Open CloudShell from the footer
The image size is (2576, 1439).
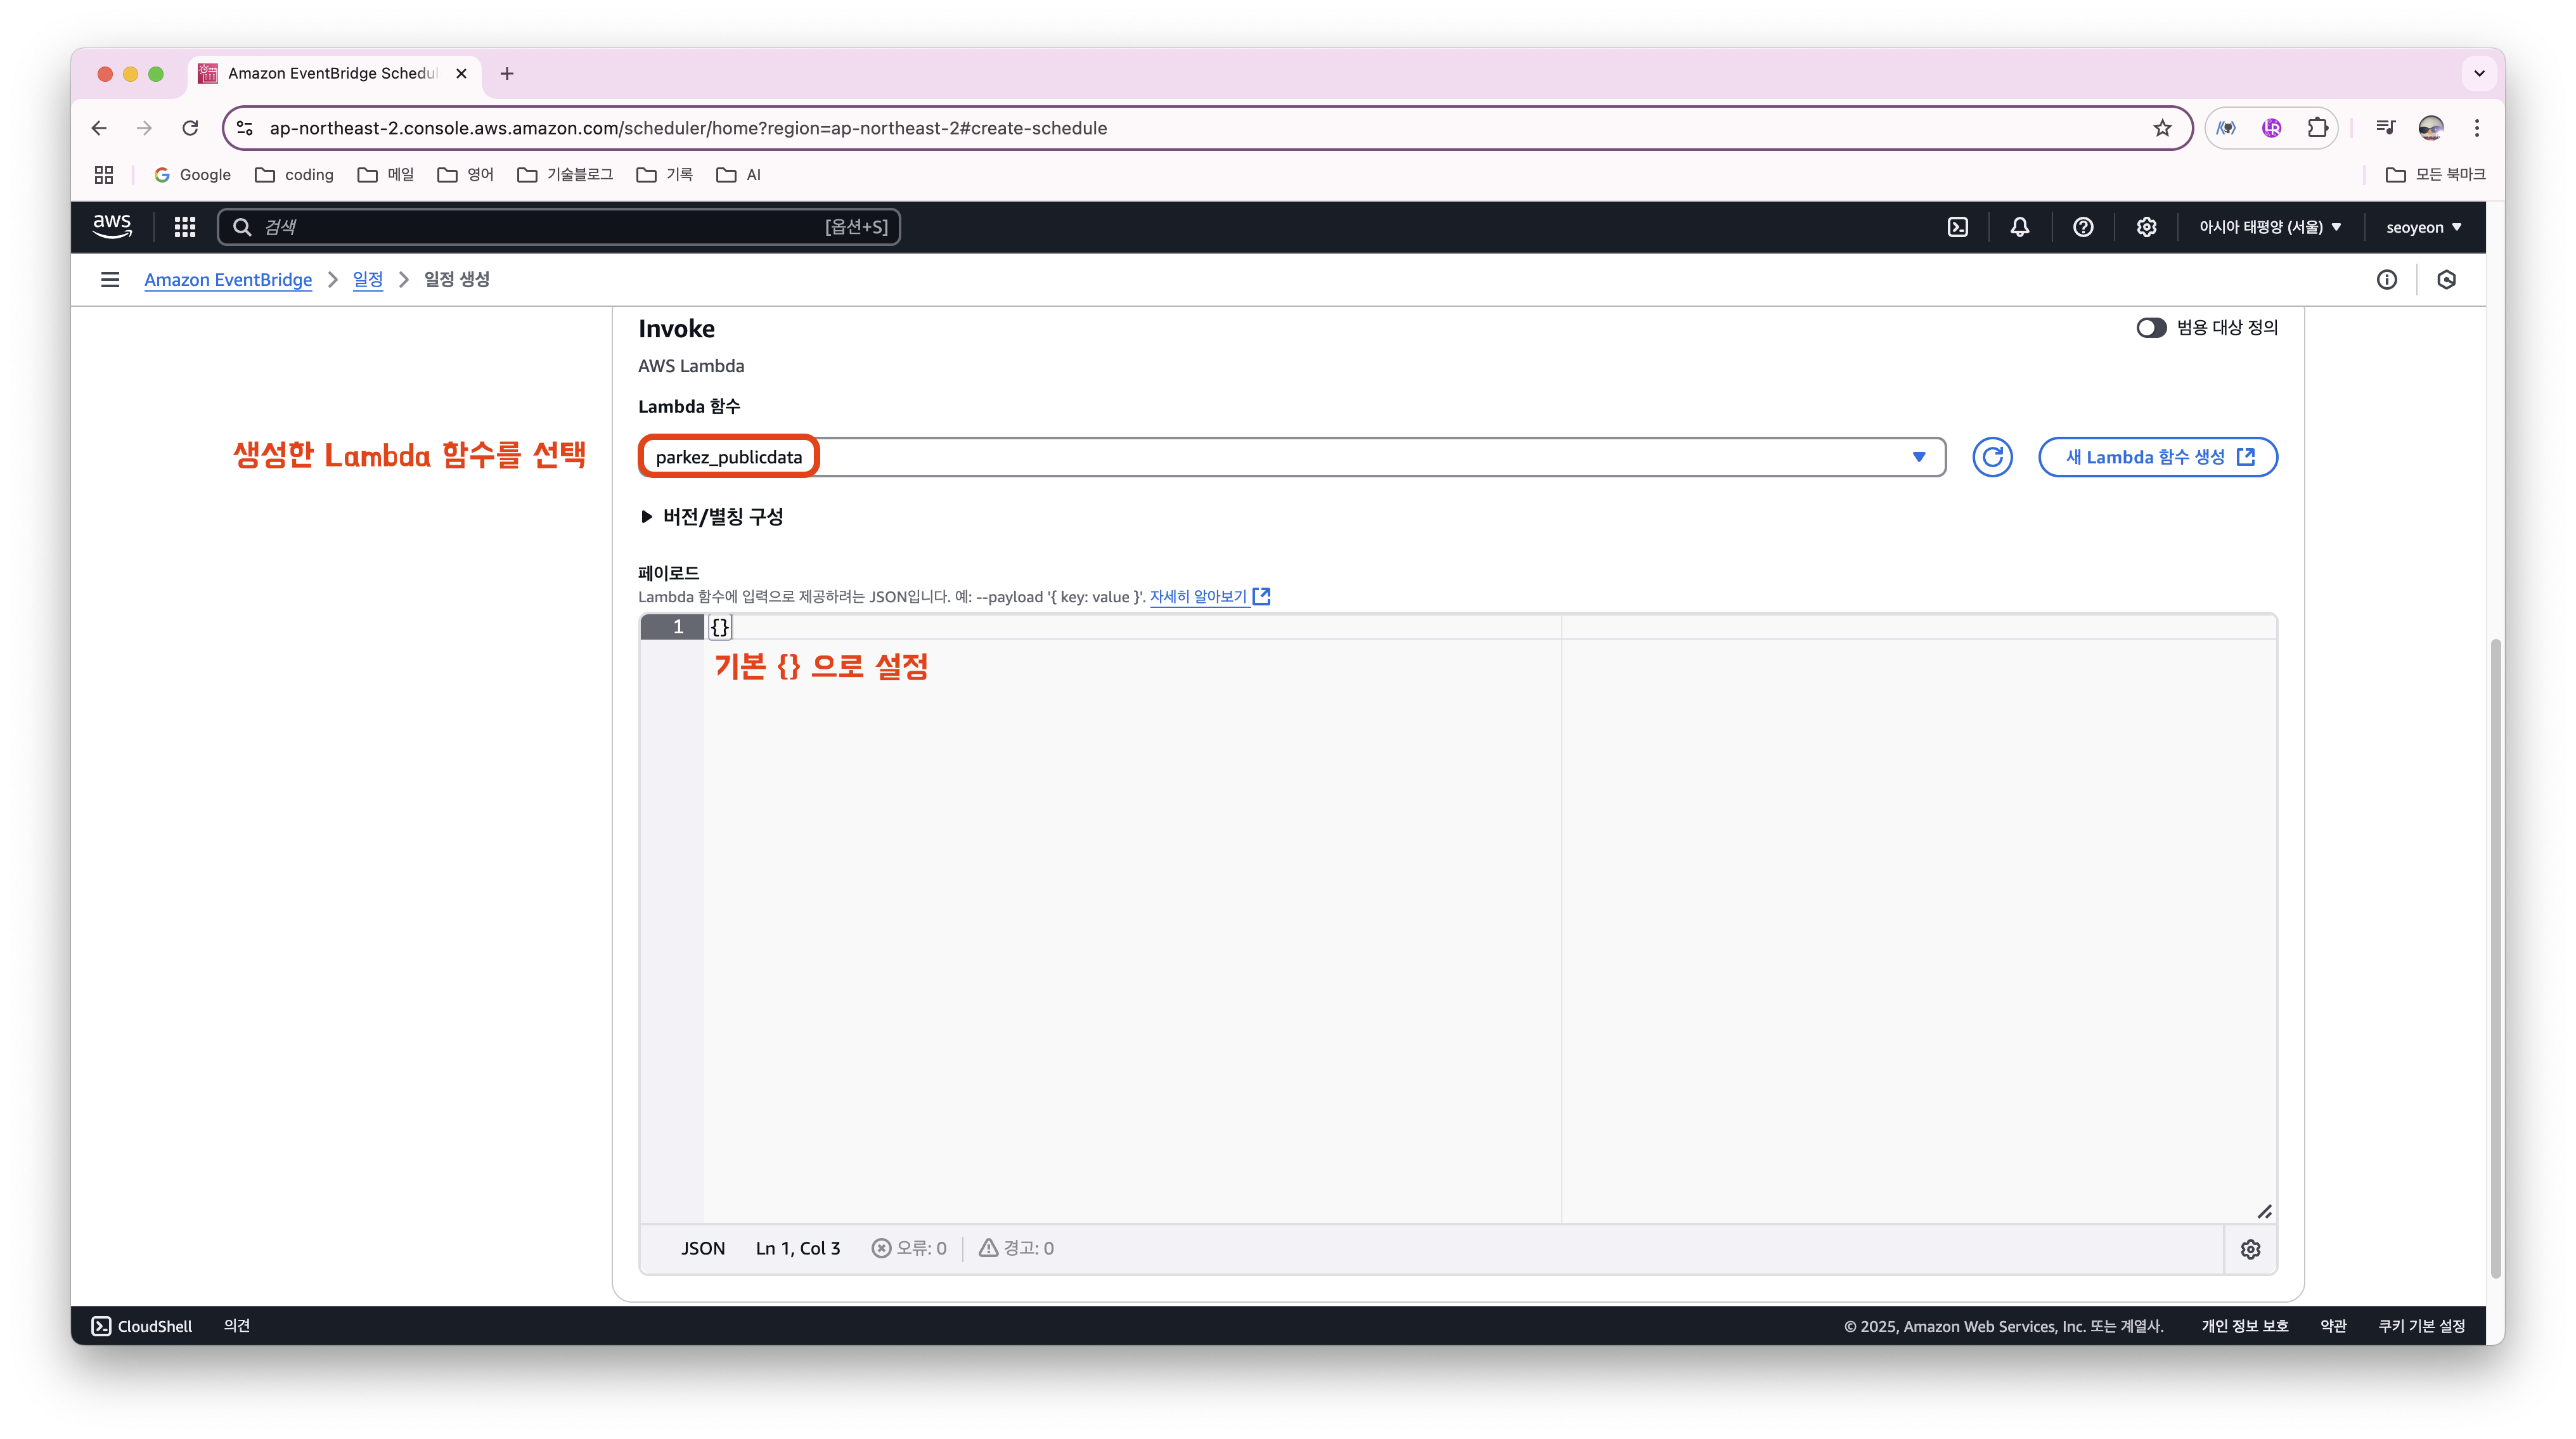[x=142, y=1326]
